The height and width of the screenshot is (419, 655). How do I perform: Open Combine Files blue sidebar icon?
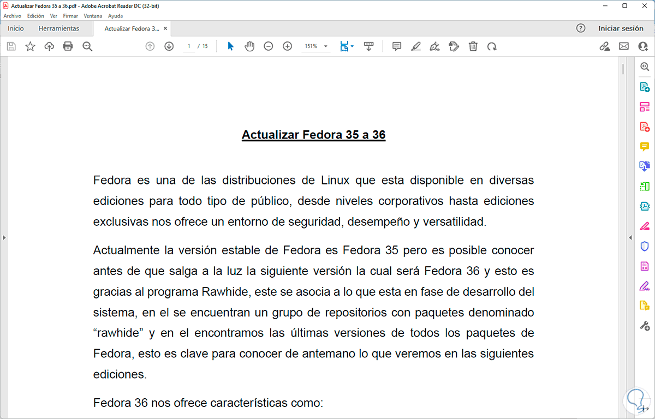[x=645, y=166]
